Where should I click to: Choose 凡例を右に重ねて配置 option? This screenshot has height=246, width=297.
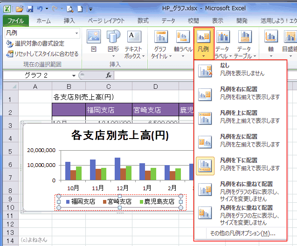point(240,191)
